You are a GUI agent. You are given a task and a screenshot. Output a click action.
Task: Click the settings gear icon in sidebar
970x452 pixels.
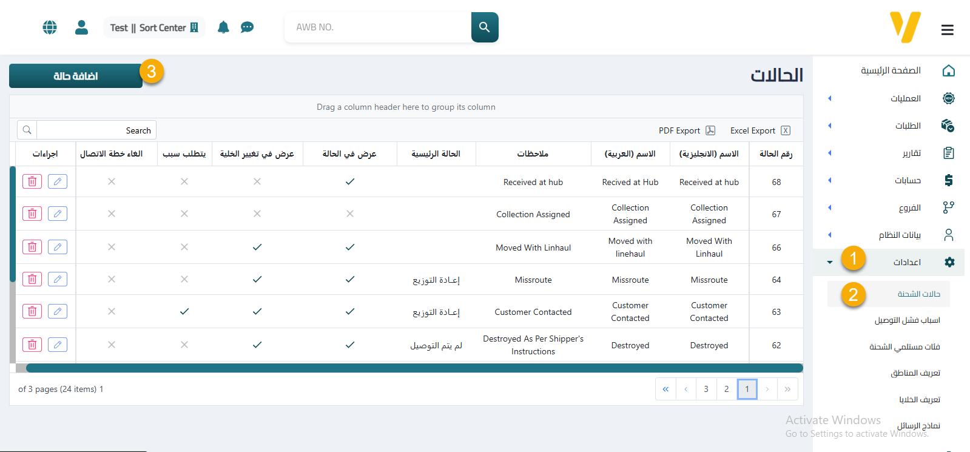pos(949,262)
